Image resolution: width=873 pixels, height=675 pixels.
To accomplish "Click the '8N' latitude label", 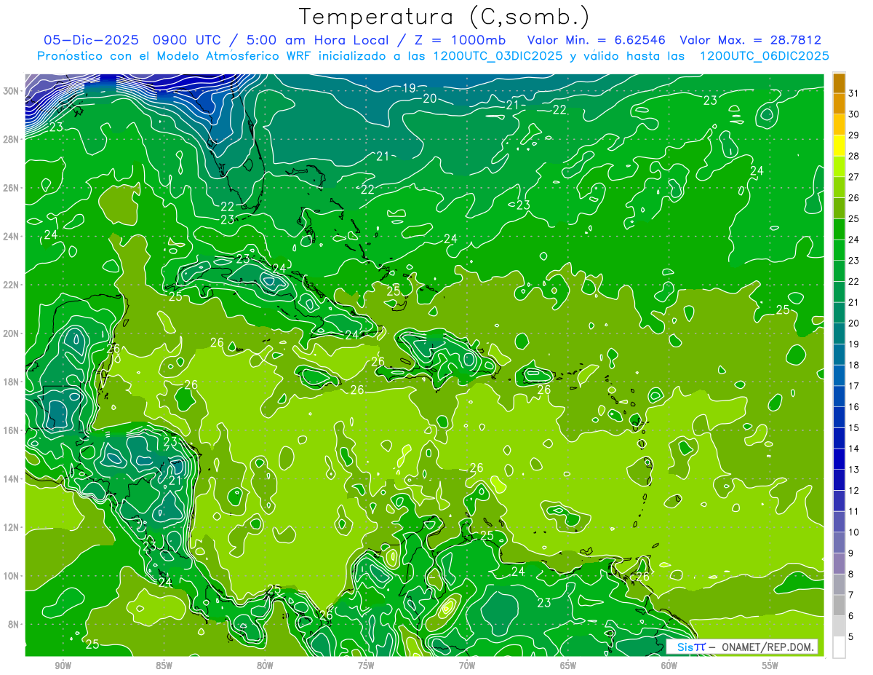I will [x=15, y=625].
